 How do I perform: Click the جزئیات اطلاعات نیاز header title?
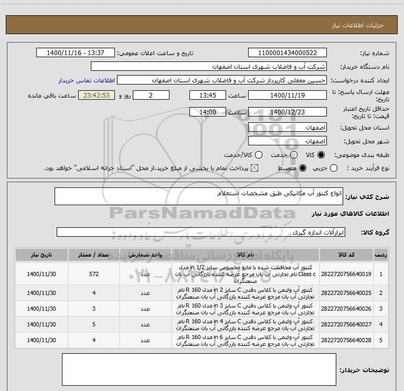pyautogui.click(x=358, y=25)
